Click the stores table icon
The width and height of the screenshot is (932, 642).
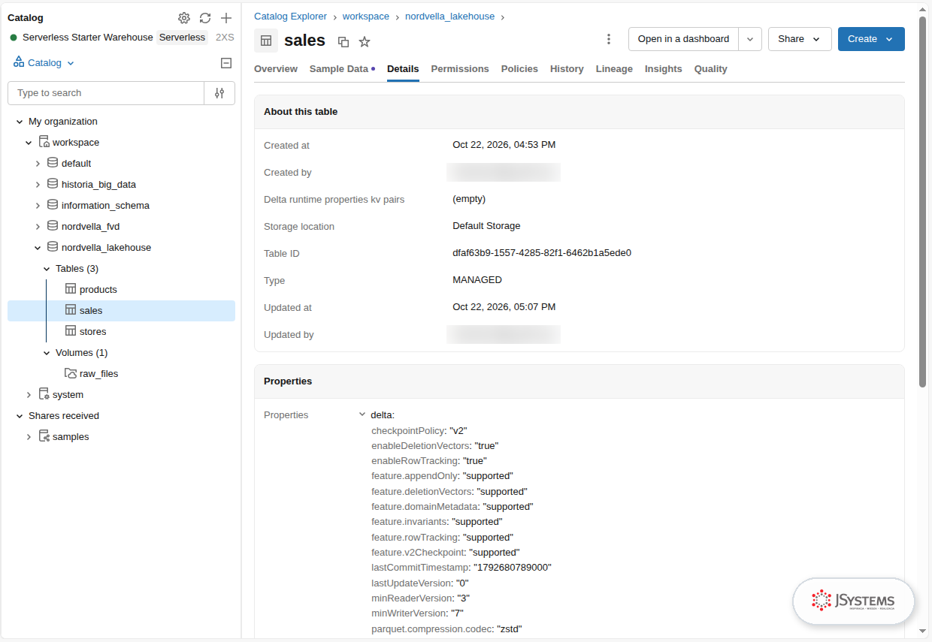pos(71,331)
